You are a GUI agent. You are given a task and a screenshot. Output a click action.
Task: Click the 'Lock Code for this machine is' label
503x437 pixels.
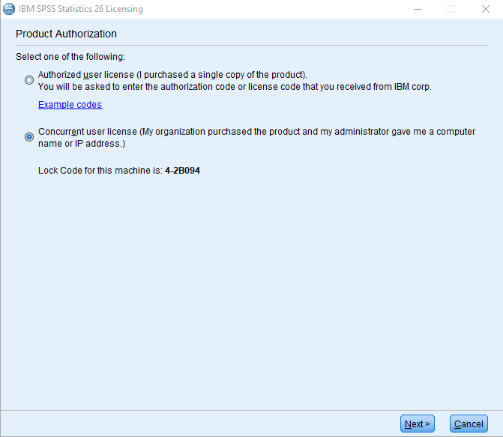tap(100, 171)
